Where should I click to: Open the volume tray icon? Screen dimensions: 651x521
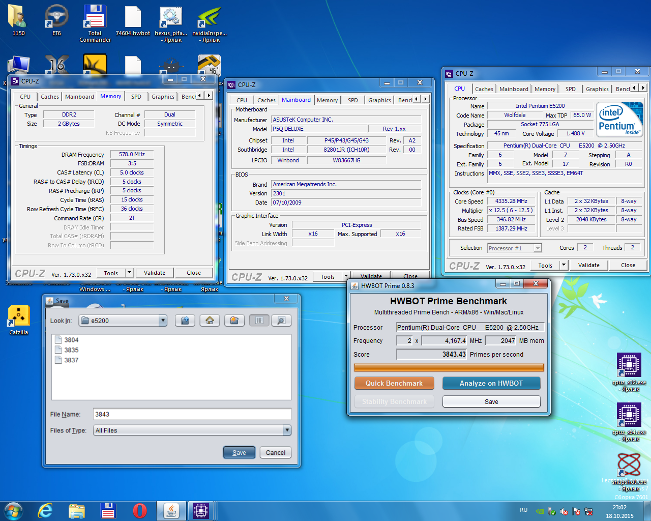point(564,511)
